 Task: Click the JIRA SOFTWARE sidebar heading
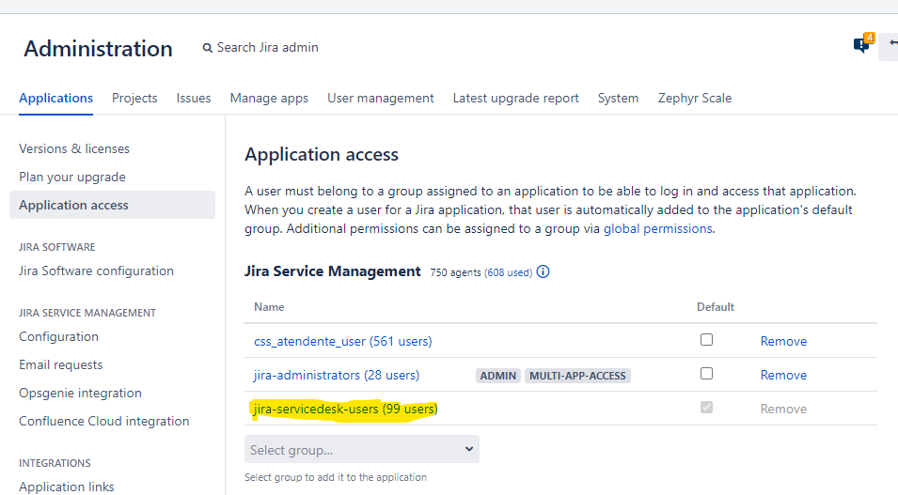(56, 247)
